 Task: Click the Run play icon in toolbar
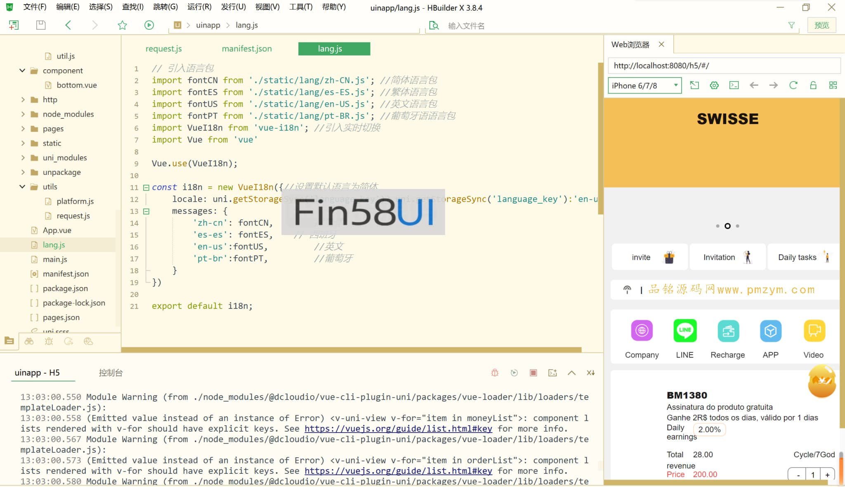click(149, 25)
